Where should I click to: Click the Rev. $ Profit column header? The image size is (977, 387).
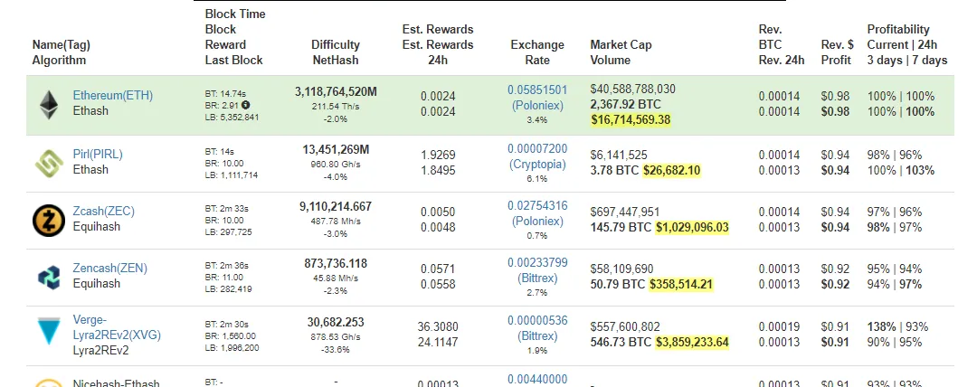[838, 52]
